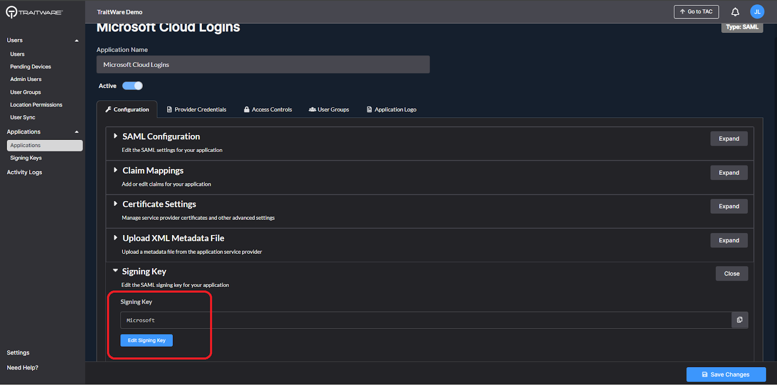Click Expand for Certificate Settings
This screenshot has width=777, height=385.
point(729,206)
